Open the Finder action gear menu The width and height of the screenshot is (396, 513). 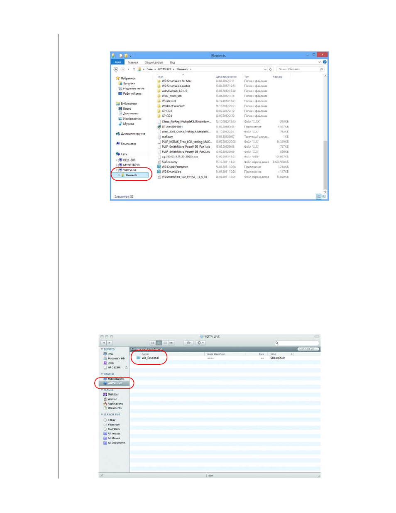coord(201,343)
